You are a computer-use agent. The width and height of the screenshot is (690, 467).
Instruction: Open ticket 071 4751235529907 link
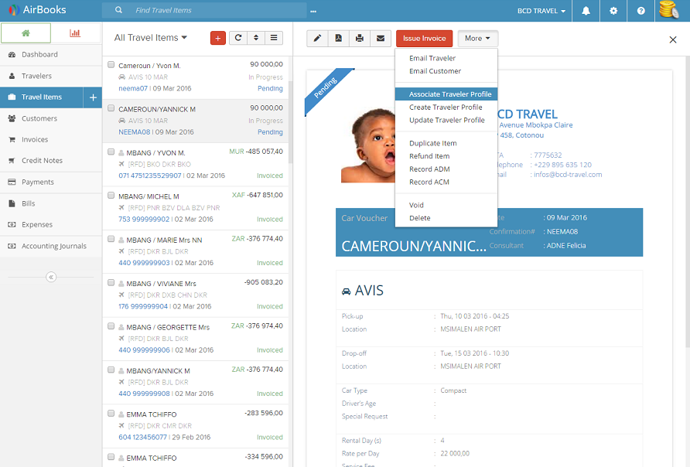[149, 176]
